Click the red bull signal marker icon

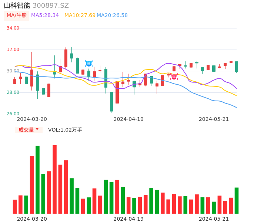(174, 77)
